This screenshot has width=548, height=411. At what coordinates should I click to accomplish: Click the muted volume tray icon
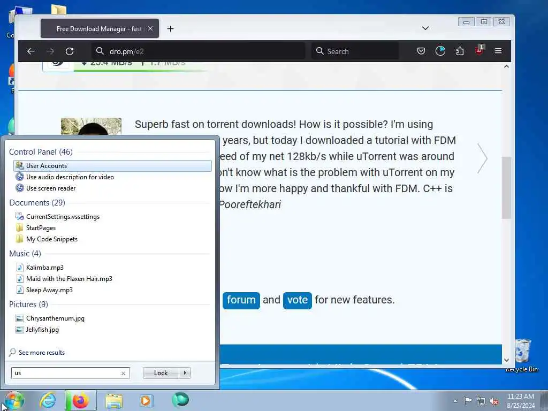[494, 401]
